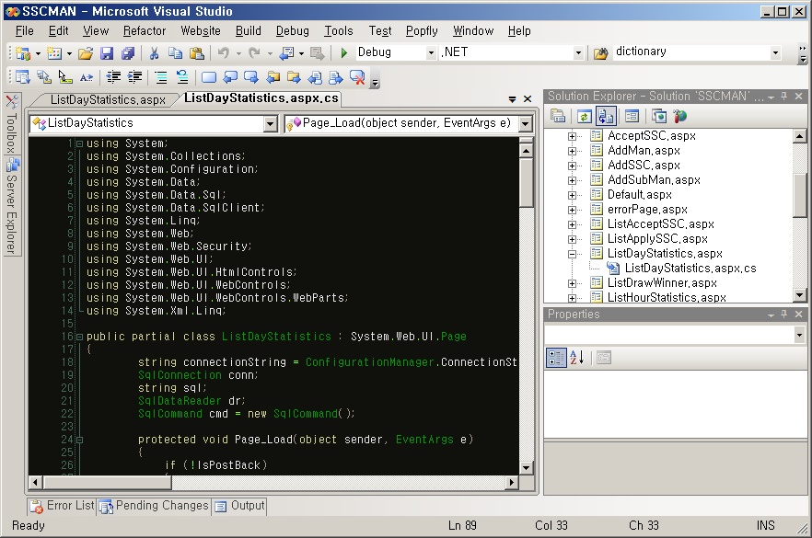Open the ASP.NET Configuration icon
Image resolution: width=812 pixels, height=538 pixels.
tap(680, 117)
